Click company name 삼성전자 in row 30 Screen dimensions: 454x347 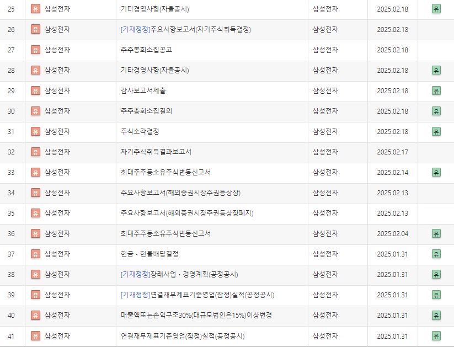(57, 111)
